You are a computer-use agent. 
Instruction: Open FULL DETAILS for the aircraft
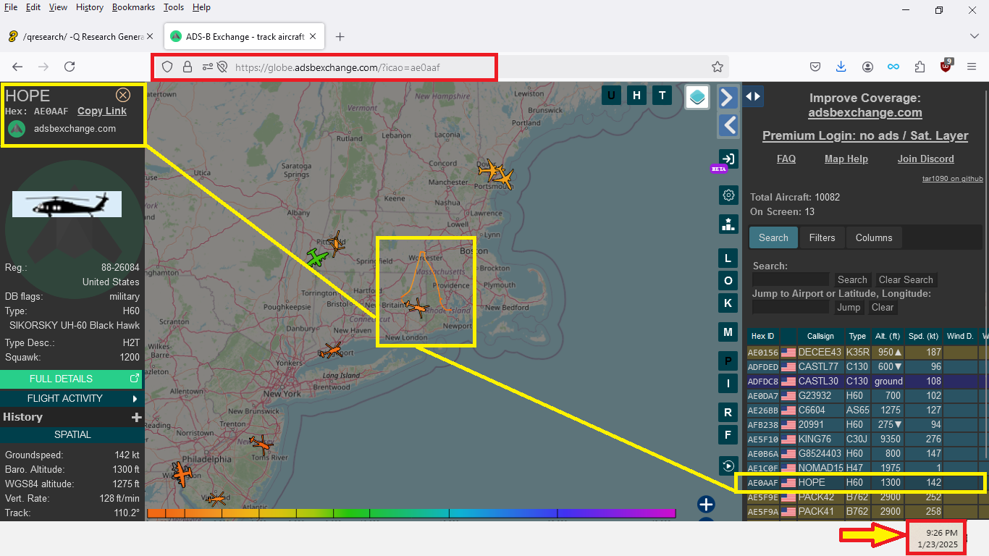click(71, 379)
